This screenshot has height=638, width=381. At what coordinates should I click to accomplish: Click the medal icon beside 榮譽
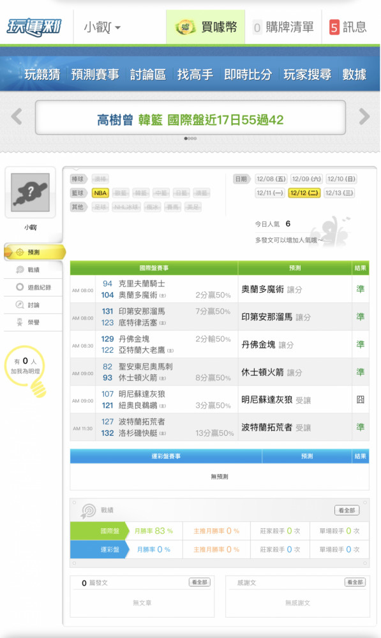20,322
